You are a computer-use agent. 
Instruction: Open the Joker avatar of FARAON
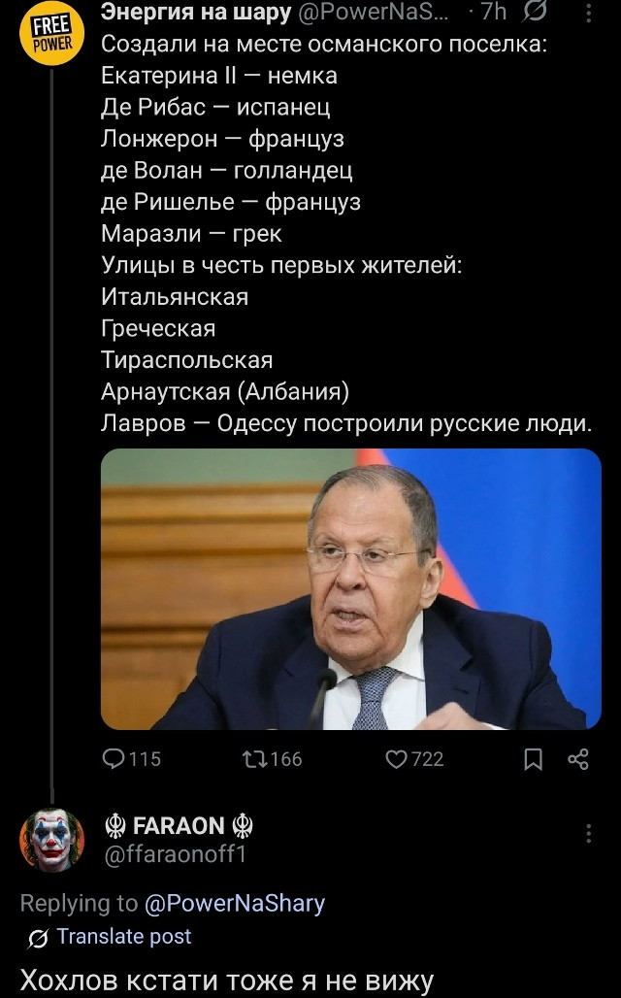click(51, 840)
